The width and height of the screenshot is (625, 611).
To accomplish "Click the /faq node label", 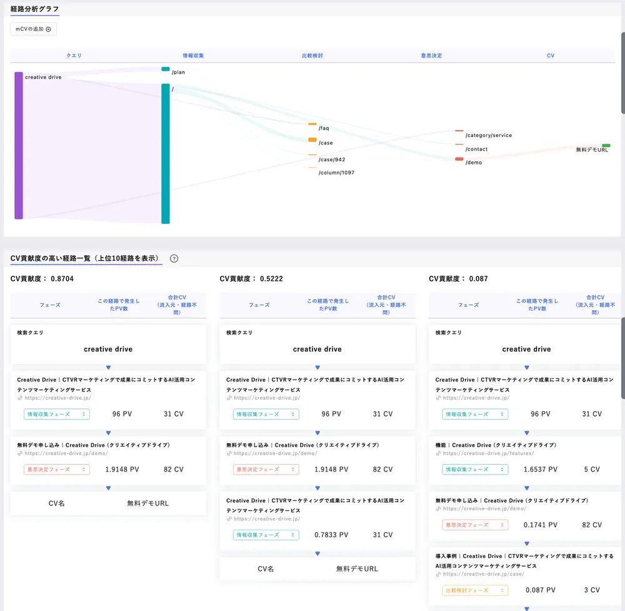I will 324,128.
